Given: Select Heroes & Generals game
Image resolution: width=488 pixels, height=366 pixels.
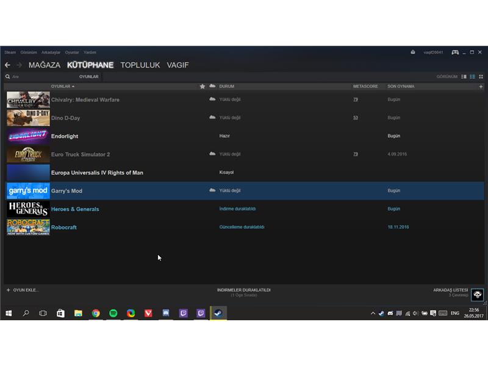Looking at the screenshot, I should tap(244, 209).
